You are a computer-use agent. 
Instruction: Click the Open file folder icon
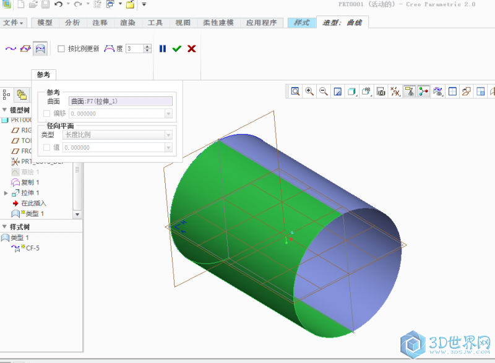[33, 4]
